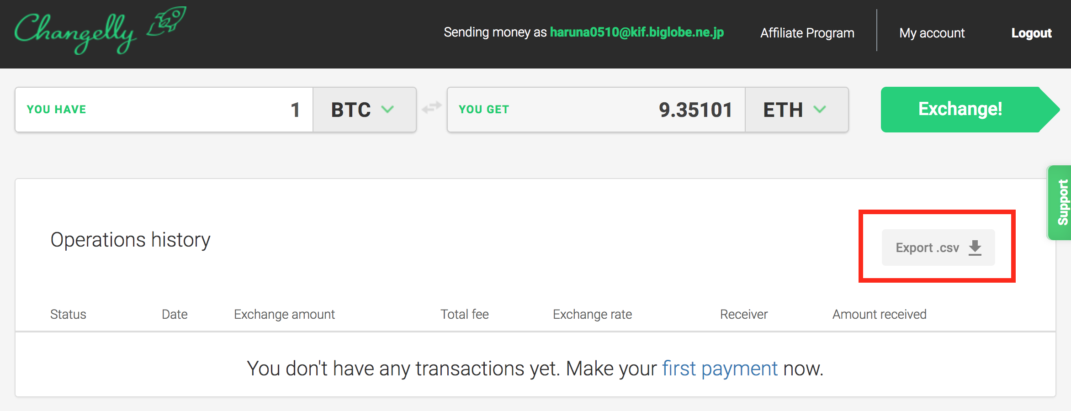Click the Date column header
Screen dimensions: 1071x411
(175, 314)
